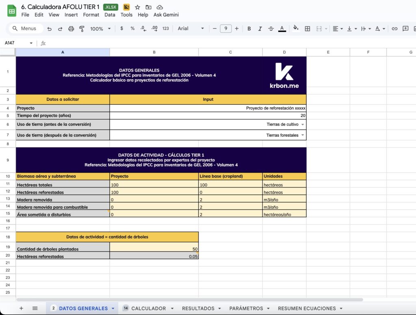Click the Increase decimal places icon
Image resolution: width=416 pixels, height=315 pixels.
[x=154, y=29]
